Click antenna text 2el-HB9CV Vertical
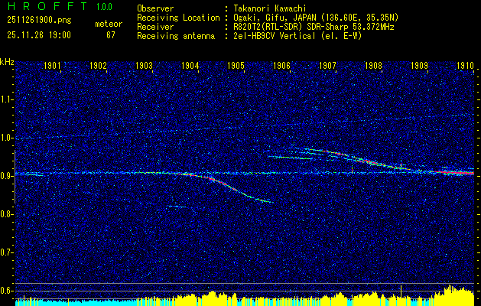The image size is (481, 306). point(275,36)
